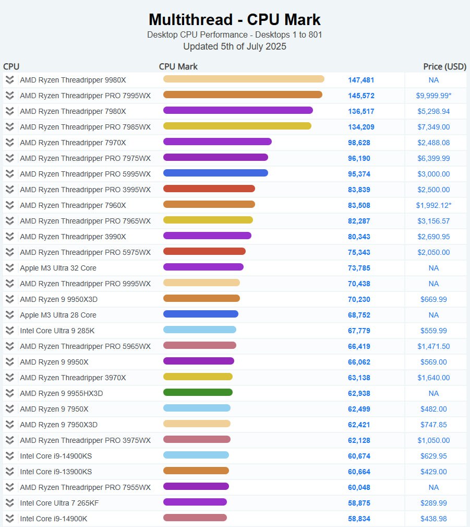Click the Threadripper PRO 5995WX blue bar
This screenshot has width=470, height=527.
[x=215, y=173]
